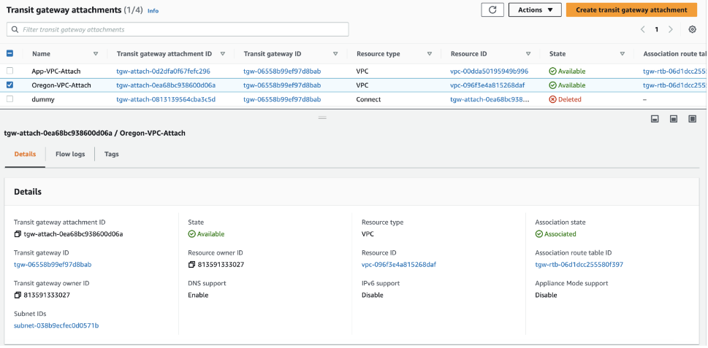Viewport: 708px width, 348px height.
Task: Open table preferences gear icon
Action: (692, 29)
